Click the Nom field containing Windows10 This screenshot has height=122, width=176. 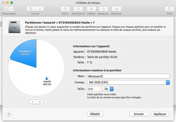(128, 76)
